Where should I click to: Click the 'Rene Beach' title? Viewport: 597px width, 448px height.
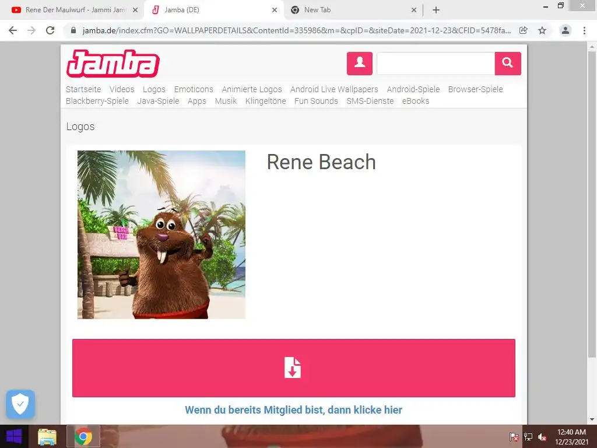click(x=321, y=162)
